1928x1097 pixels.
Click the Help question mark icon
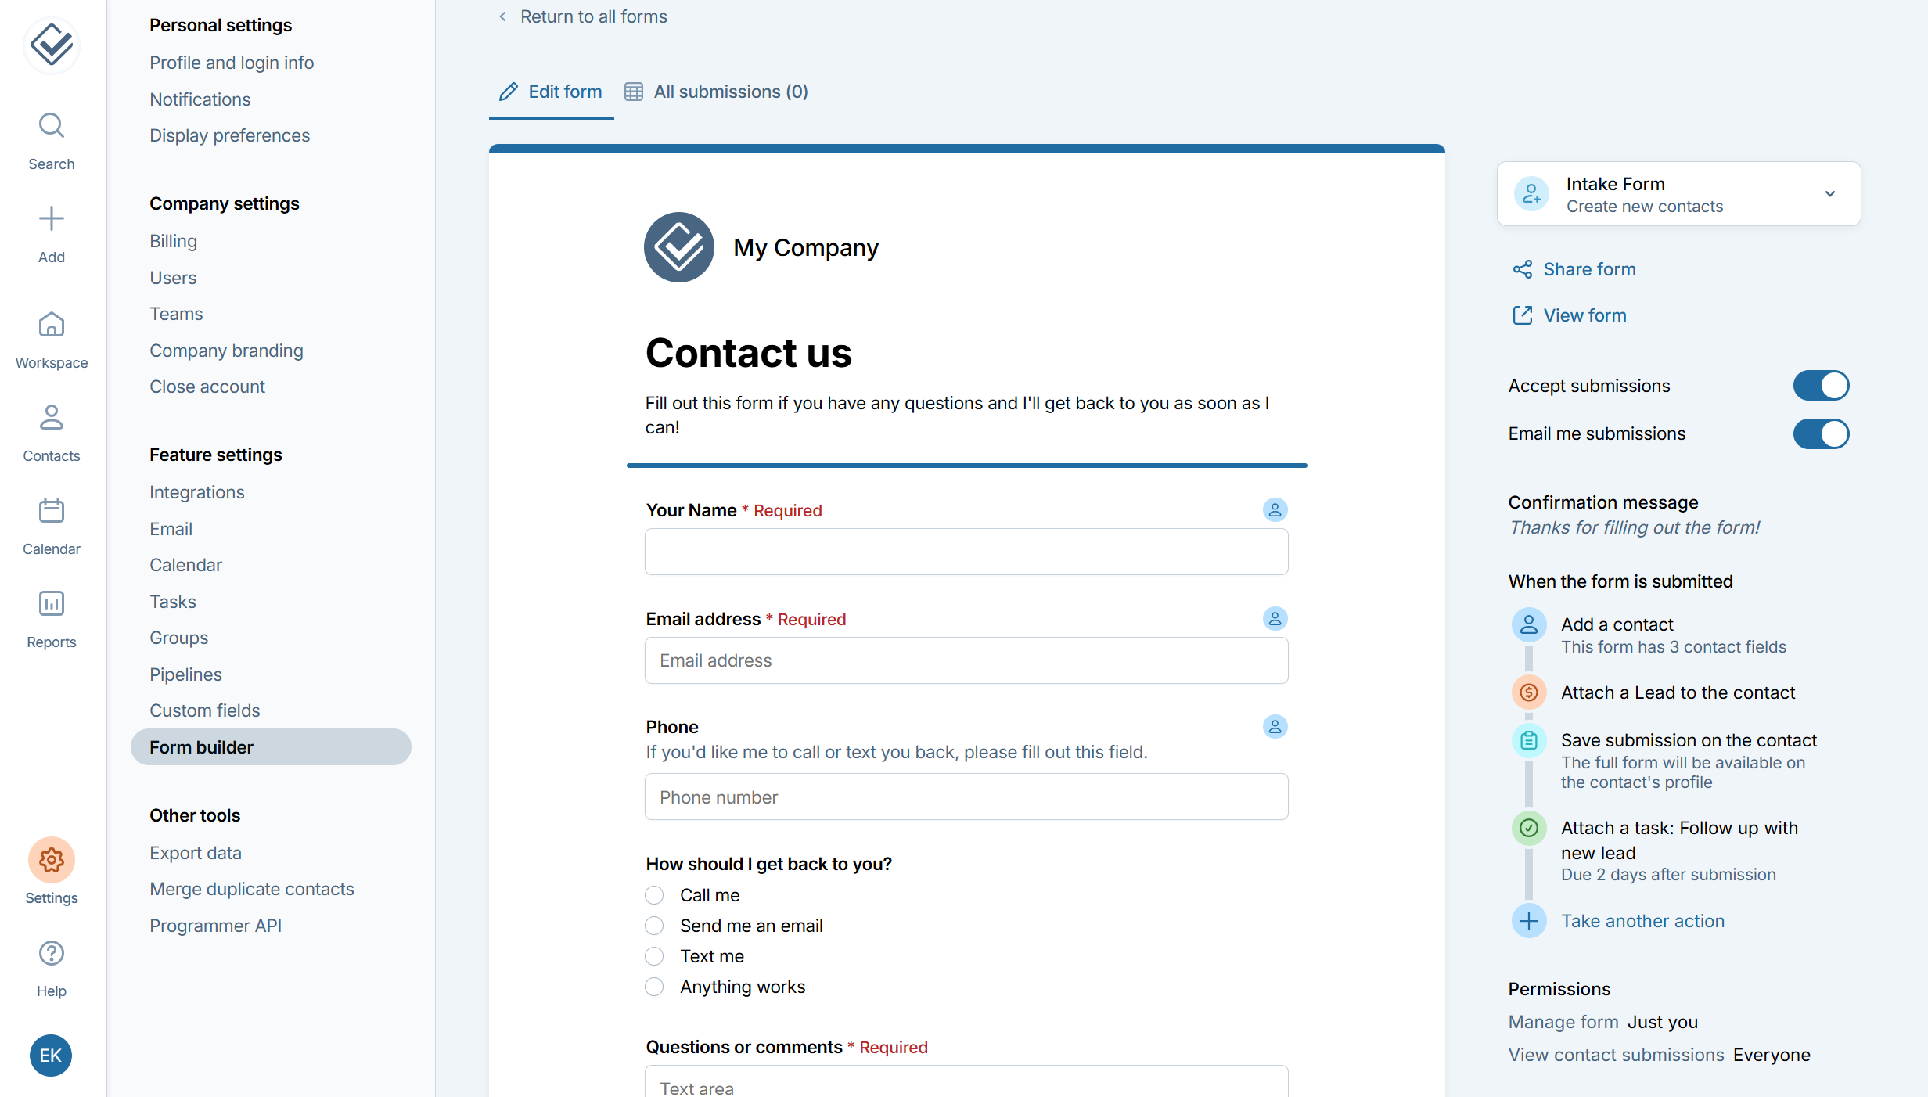pyautogui.click(x=52, y=954)
